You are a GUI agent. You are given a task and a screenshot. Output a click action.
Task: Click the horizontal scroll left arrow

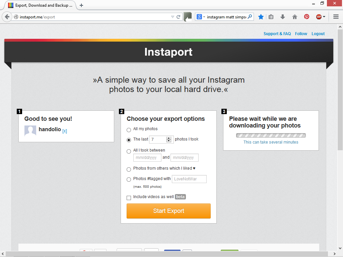(x=3, y=254)
